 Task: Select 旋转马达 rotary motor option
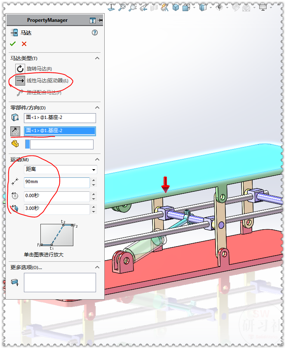pyautogui.click(x=34, y=69)
